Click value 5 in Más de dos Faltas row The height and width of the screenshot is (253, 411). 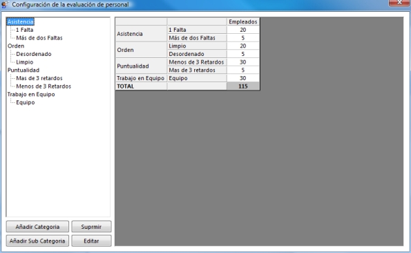[x=243, y=38]
